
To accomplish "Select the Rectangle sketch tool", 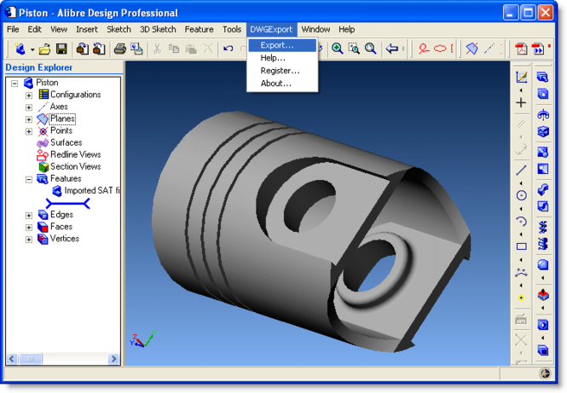I will pos(521,246).
